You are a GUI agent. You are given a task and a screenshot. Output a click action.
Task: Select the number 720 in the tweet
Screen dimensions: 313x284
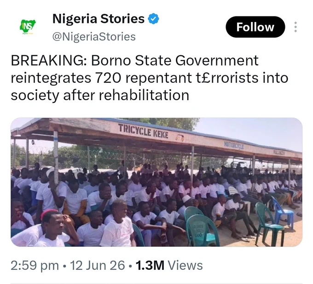pyautogui.click(x=108, y=78)
